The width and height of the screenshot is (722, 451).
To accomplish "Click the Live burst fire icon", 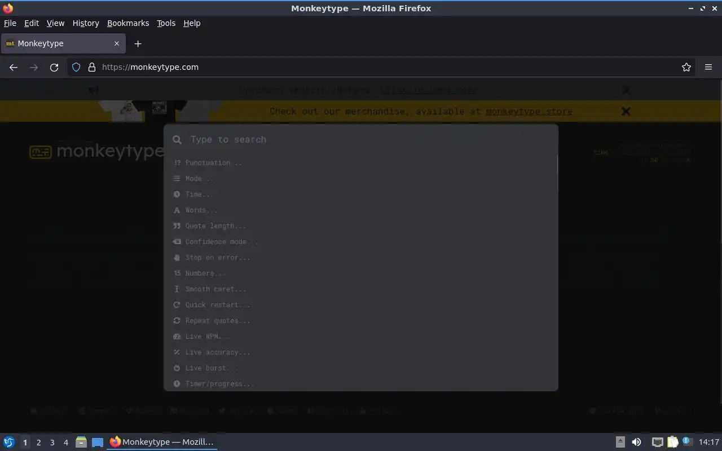I will 177,368.
